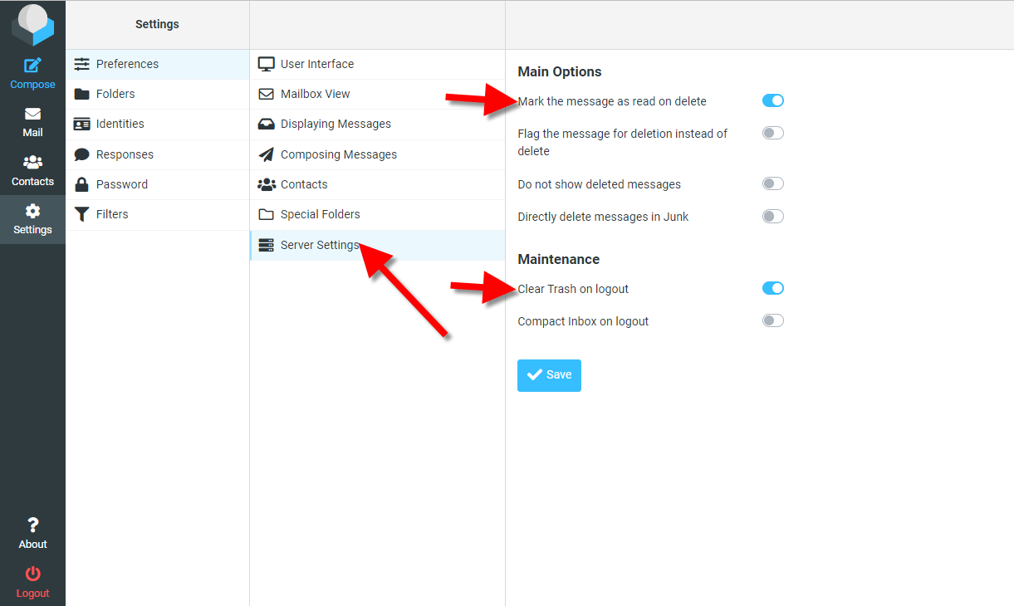Select the Mailbox View label
Image resolution: width=1014 pixels, height=606 pixels.
click(x=316, y=94)
